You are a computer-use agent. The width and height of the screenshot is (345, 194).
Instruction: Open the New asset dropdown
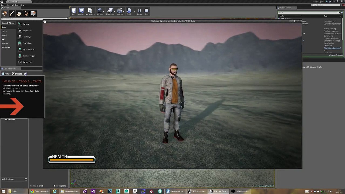coord(6,74)
